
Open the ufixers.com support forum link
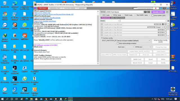(x=42, y=13)
